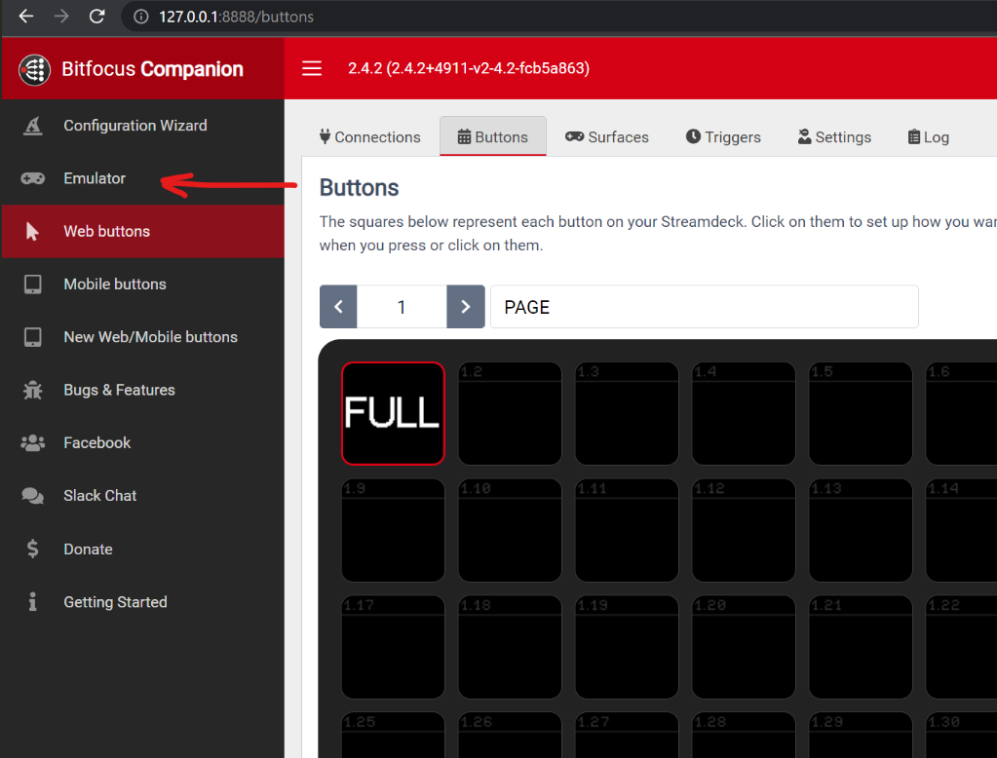This screenshot has width=997, height=758.
Task: Go to next page with right chevron
Action: coord(466,307)
